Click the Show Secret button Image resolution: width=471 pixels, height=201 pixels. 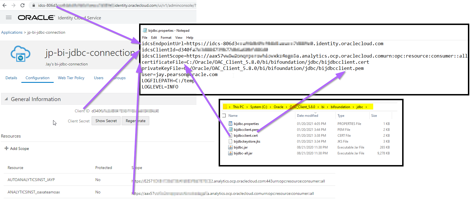tap(106, 121)
